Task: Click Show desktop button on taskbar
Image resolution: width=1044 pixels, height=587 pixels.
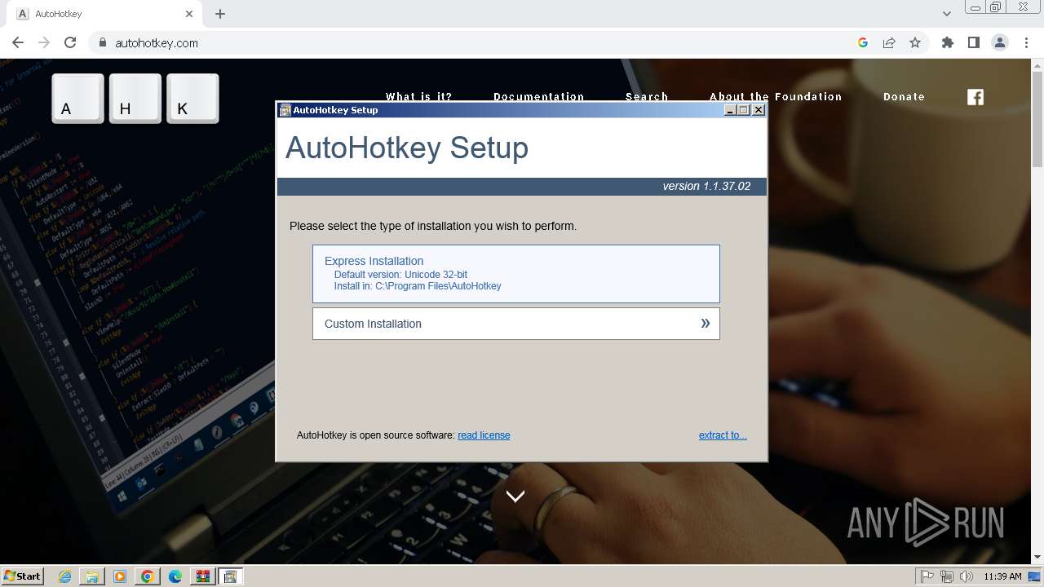Action: click(x=1036, y=576)
